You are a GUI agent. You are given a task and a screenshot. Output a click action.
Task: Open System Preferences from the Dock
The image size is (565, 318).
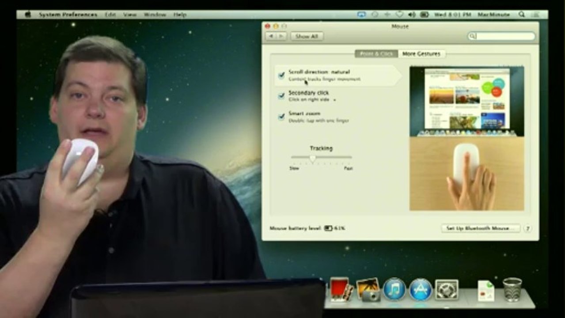pos(447,290)
